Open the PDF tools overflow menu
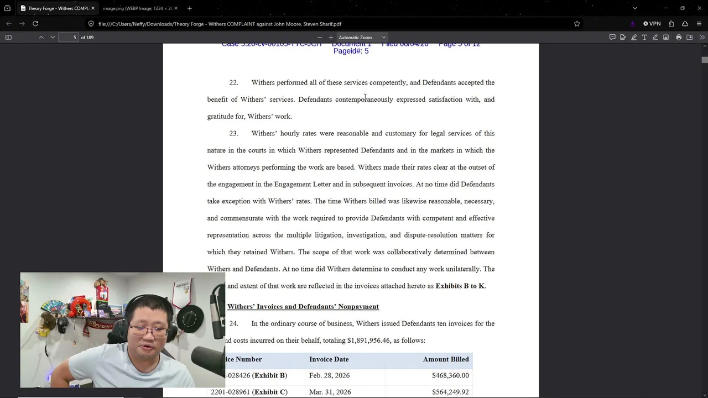Viewport: 708px width, 398px height. coord(702,37)
